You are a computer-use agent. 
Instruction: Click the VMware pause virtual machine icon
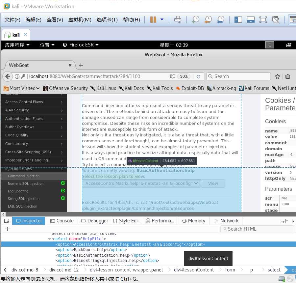(153, 19)
